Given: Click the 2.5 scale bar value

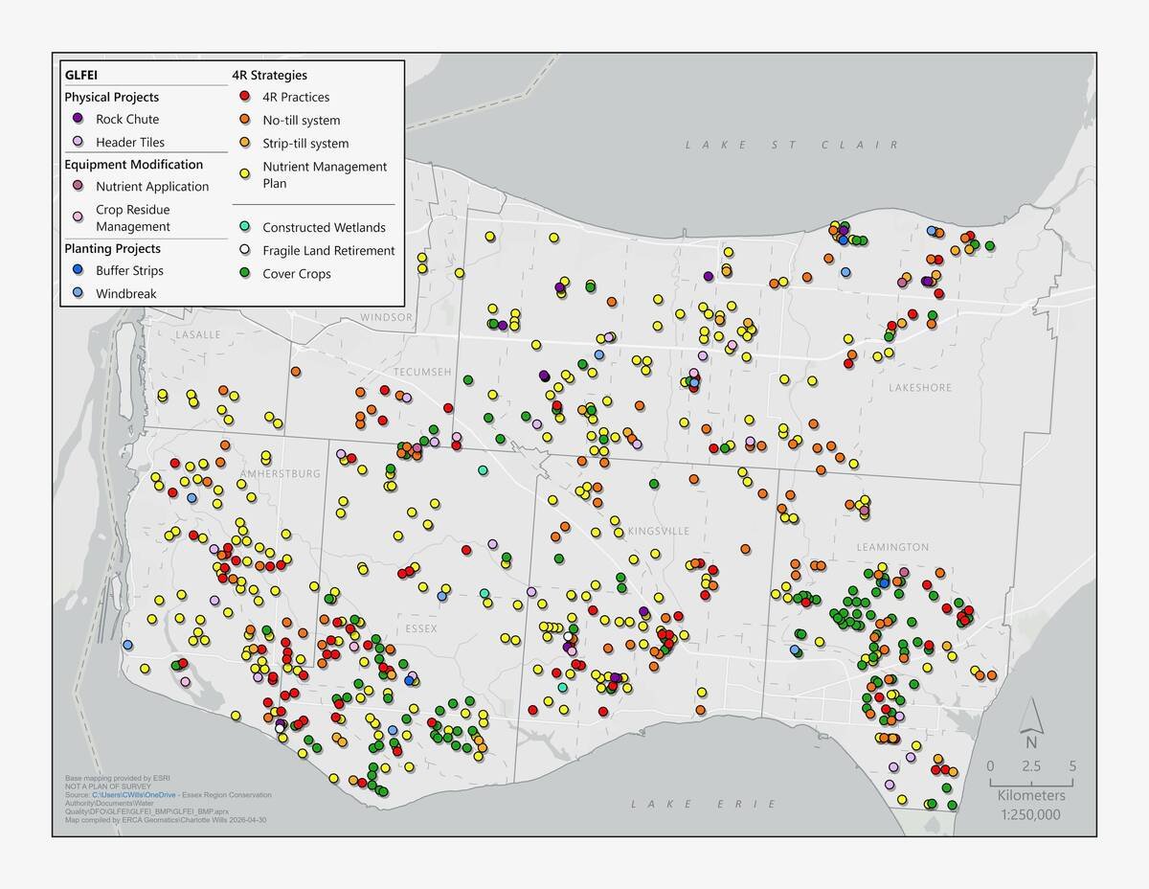Looking at the screenshot, I should 1031,765.
